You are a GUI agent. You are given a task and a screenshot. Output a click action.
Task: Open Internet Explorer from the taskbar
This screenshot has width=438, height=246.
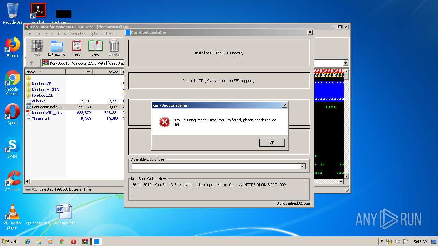coord(27,242)
